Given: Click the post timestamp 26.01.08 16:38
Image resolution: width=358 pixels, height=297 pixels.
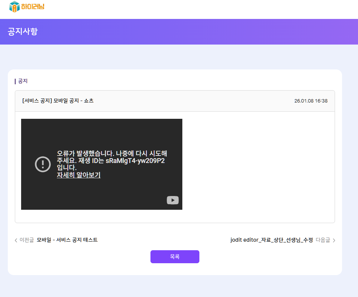Looking at the screenshot, I should 311,101.
